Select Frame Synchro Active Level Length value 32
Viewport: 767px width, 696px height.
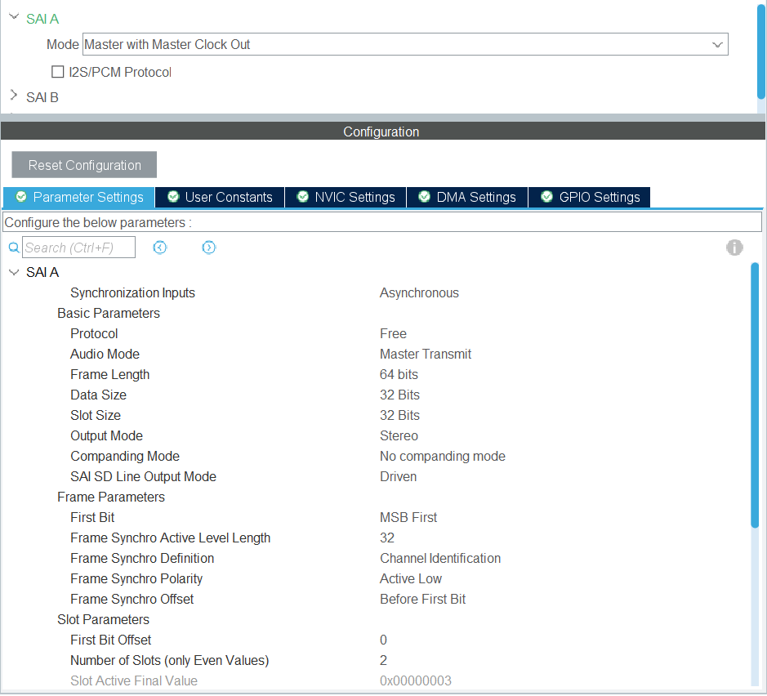387,538
